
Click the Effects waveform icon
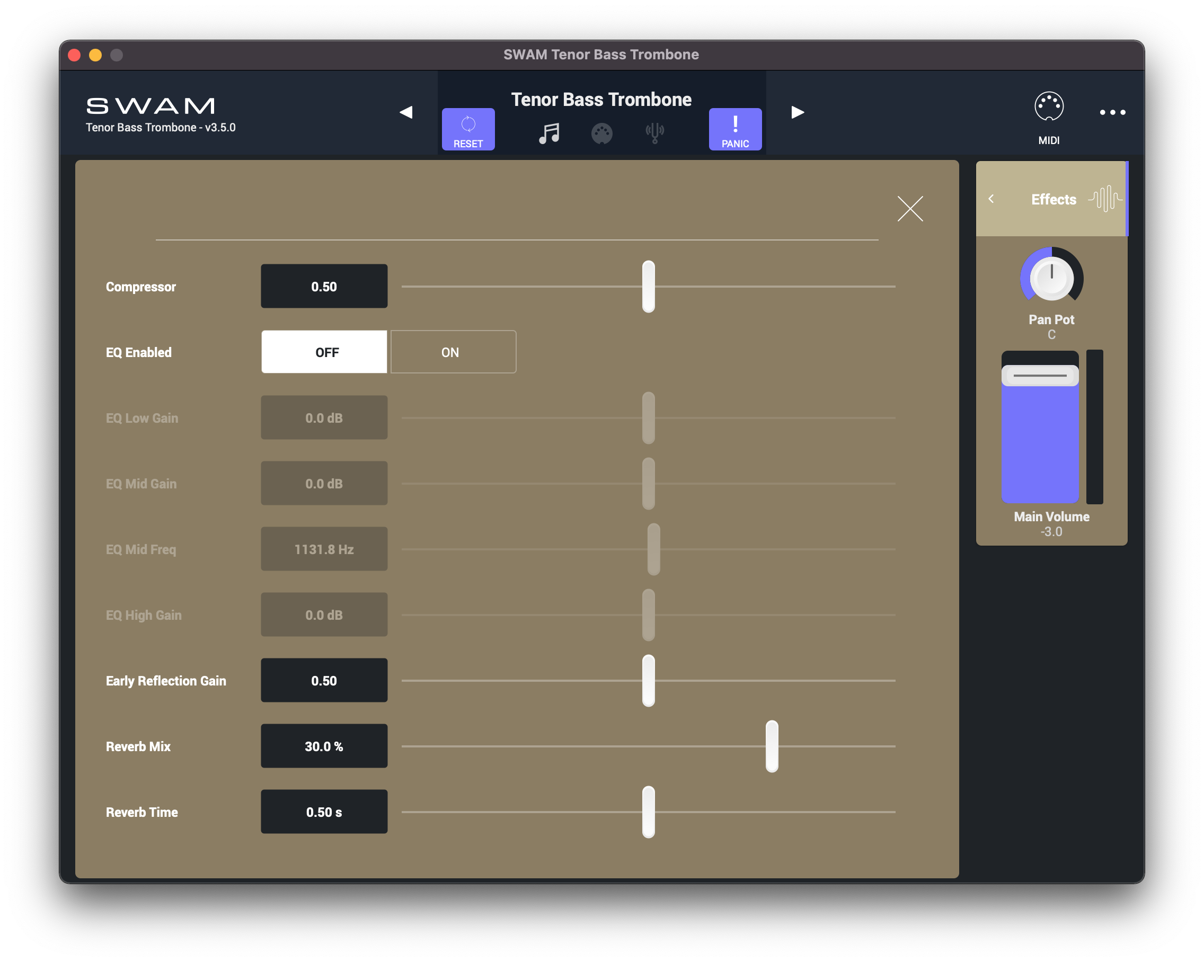pyautogui.click(x=1105, y=199)
